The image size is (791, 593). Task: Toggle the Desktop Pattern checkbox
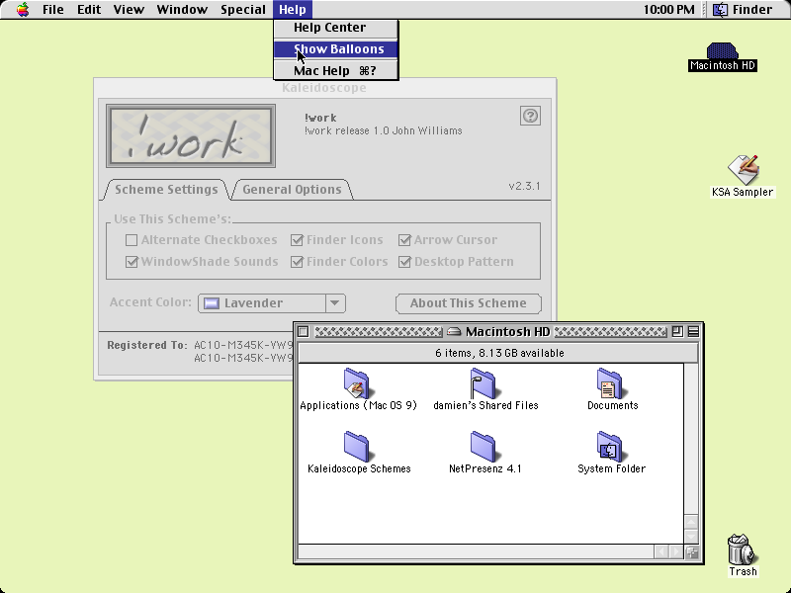(x=404, y=262)
